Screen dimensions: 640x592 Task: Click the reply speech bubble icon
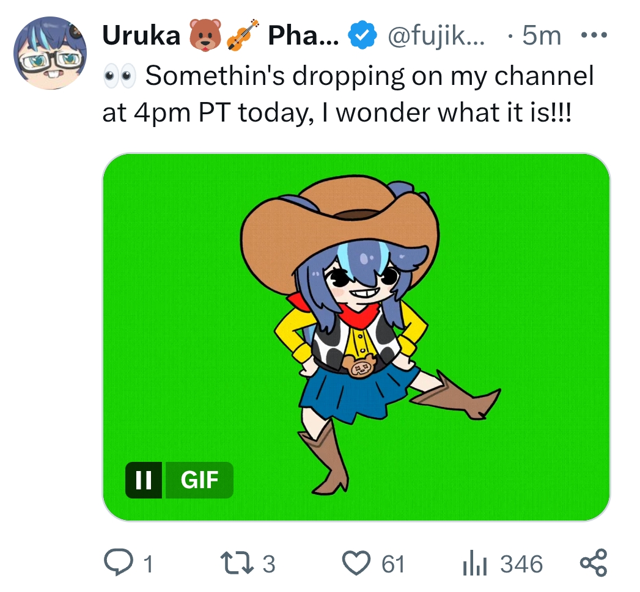(119, 563)
